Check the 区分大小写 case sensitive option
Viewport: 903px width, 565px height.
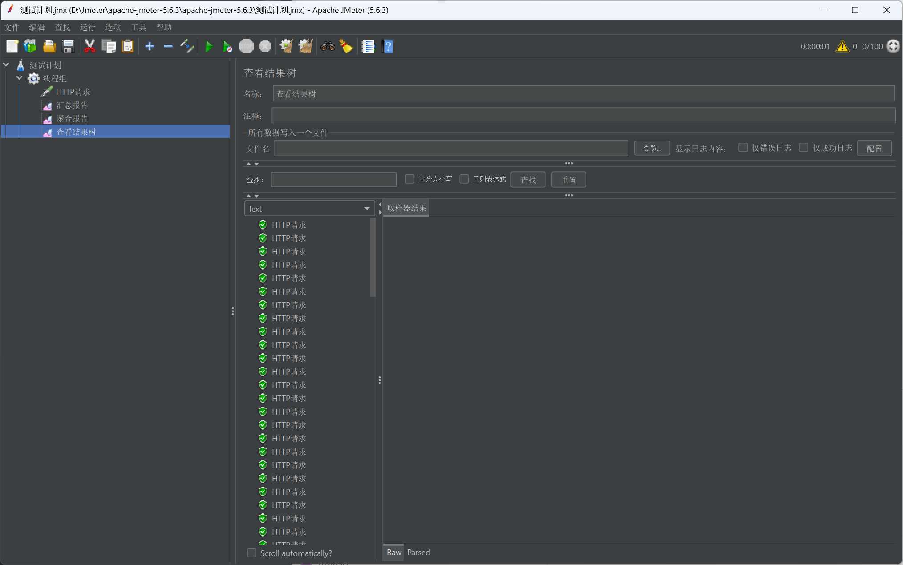410,179
